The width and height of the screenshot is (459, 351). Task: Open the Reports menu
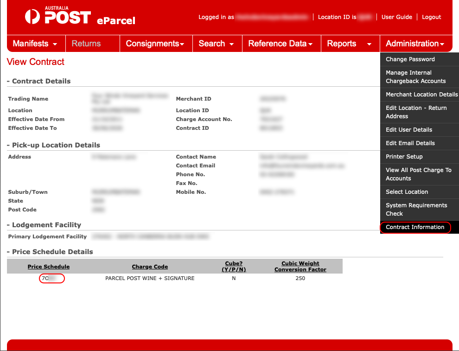point(351,44)
